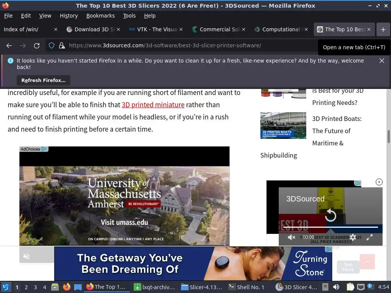Switch to virtual desktop 4
Viewport: 391px width, 293px height.
[x=44, y=287]
